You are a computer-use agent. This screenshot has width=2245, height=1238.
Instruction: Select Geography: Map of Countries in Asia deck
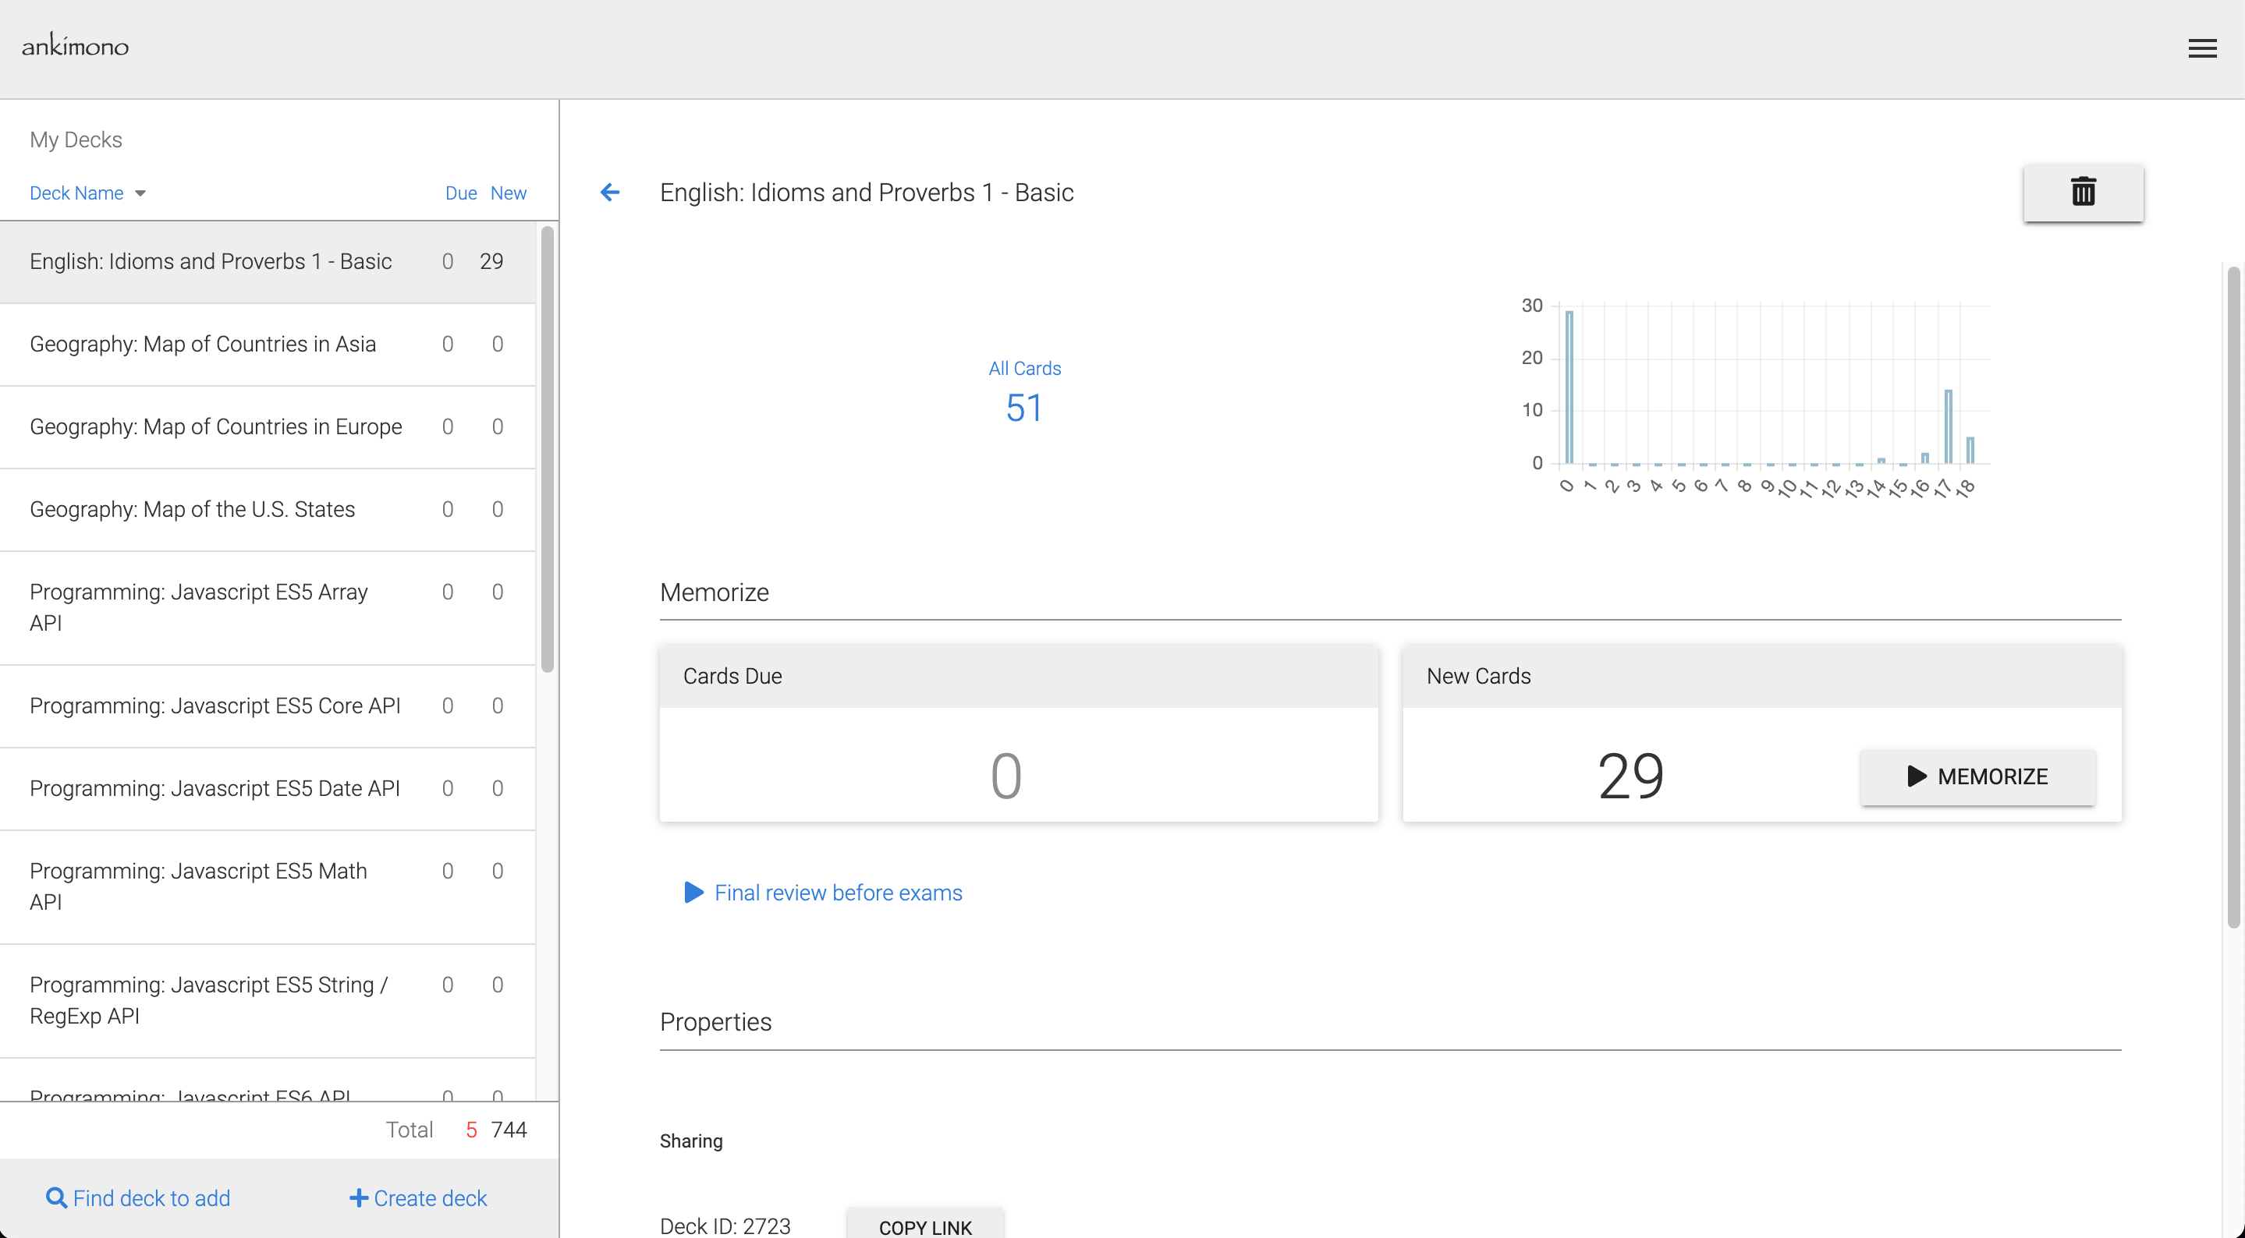[203, 344]
